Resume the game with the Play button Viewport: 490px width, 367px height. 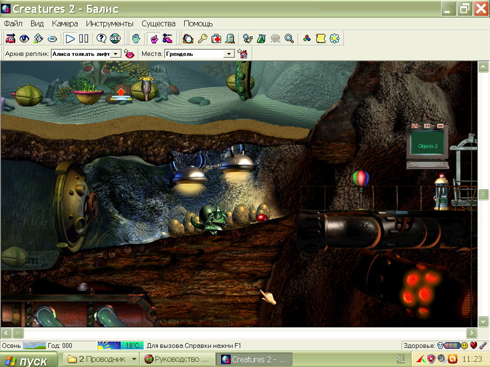tap(70, 39)
